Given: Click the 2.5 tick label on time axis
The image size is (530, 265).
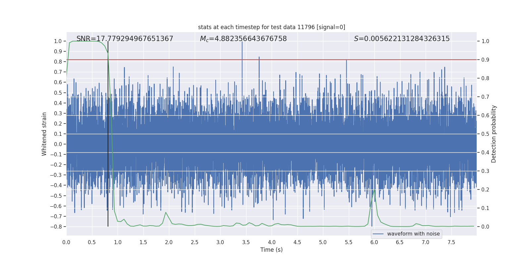Looking at the screenshot, I should (194, 242).
